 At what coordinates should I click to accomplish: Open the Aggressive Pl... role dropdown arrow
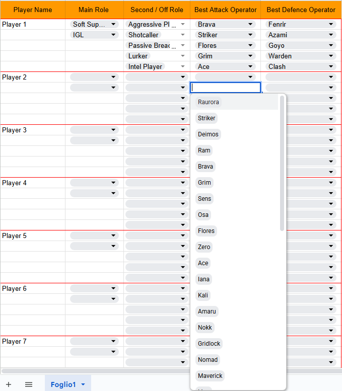183,24
